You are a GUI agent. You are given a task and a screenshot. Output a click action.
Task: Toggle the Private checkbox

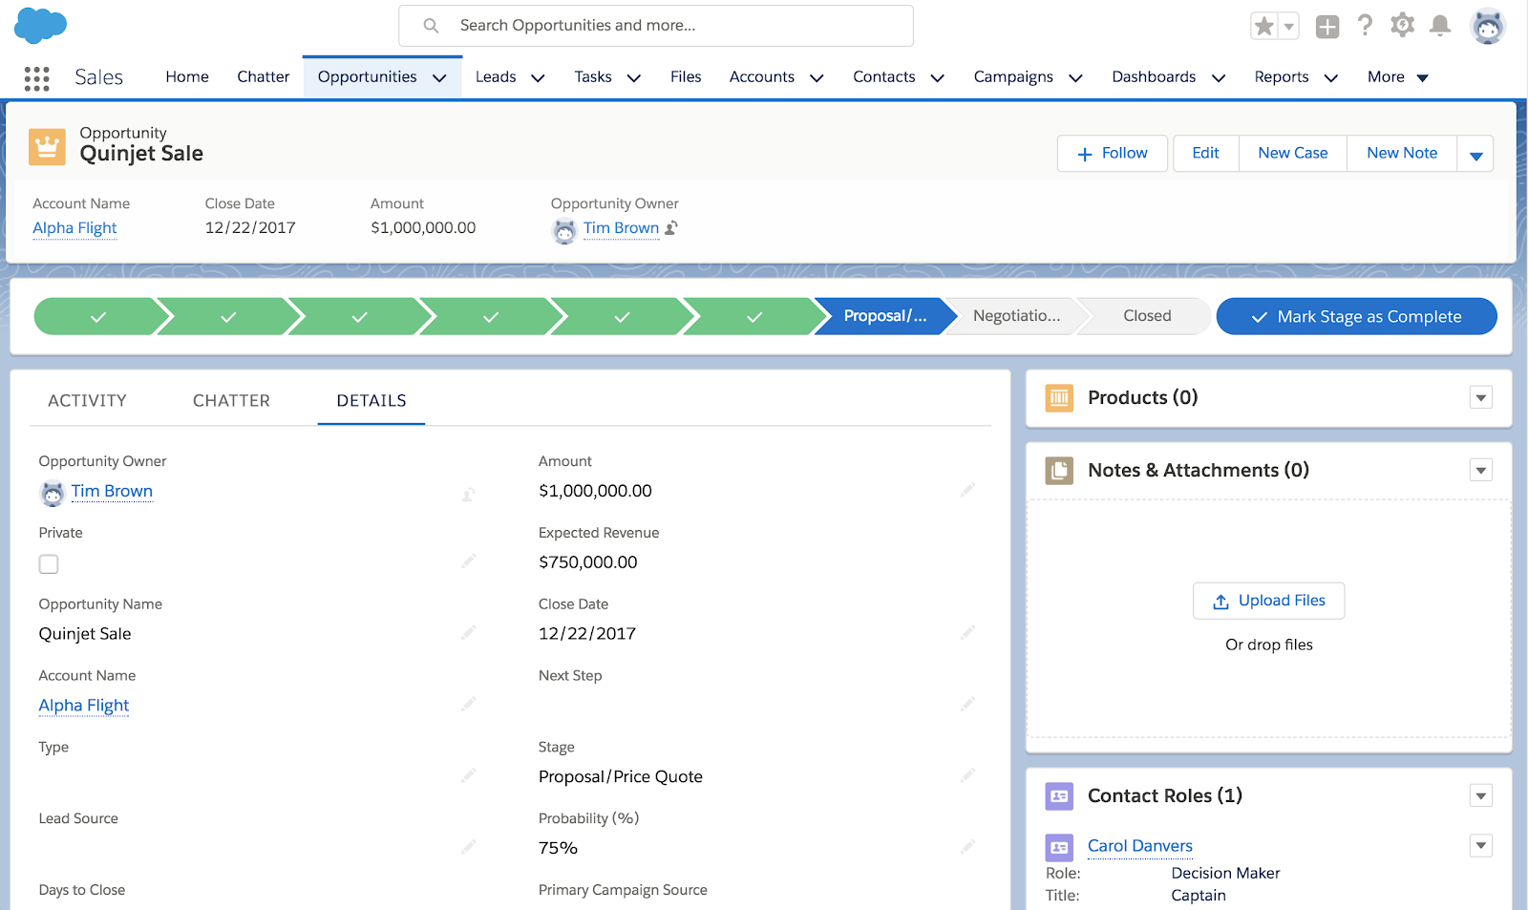click(49, 564)
